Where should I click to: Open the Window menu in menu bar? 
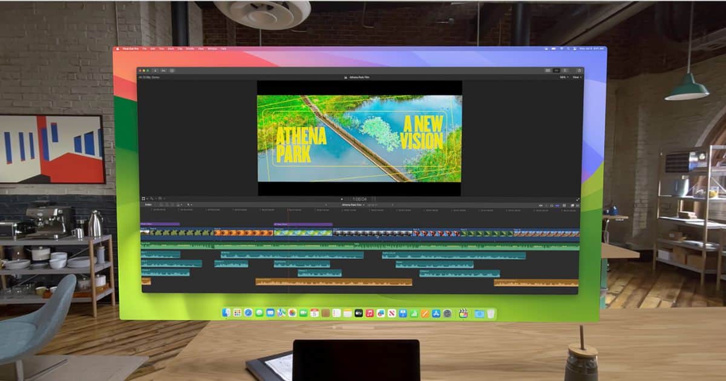(x=212, y=48)
